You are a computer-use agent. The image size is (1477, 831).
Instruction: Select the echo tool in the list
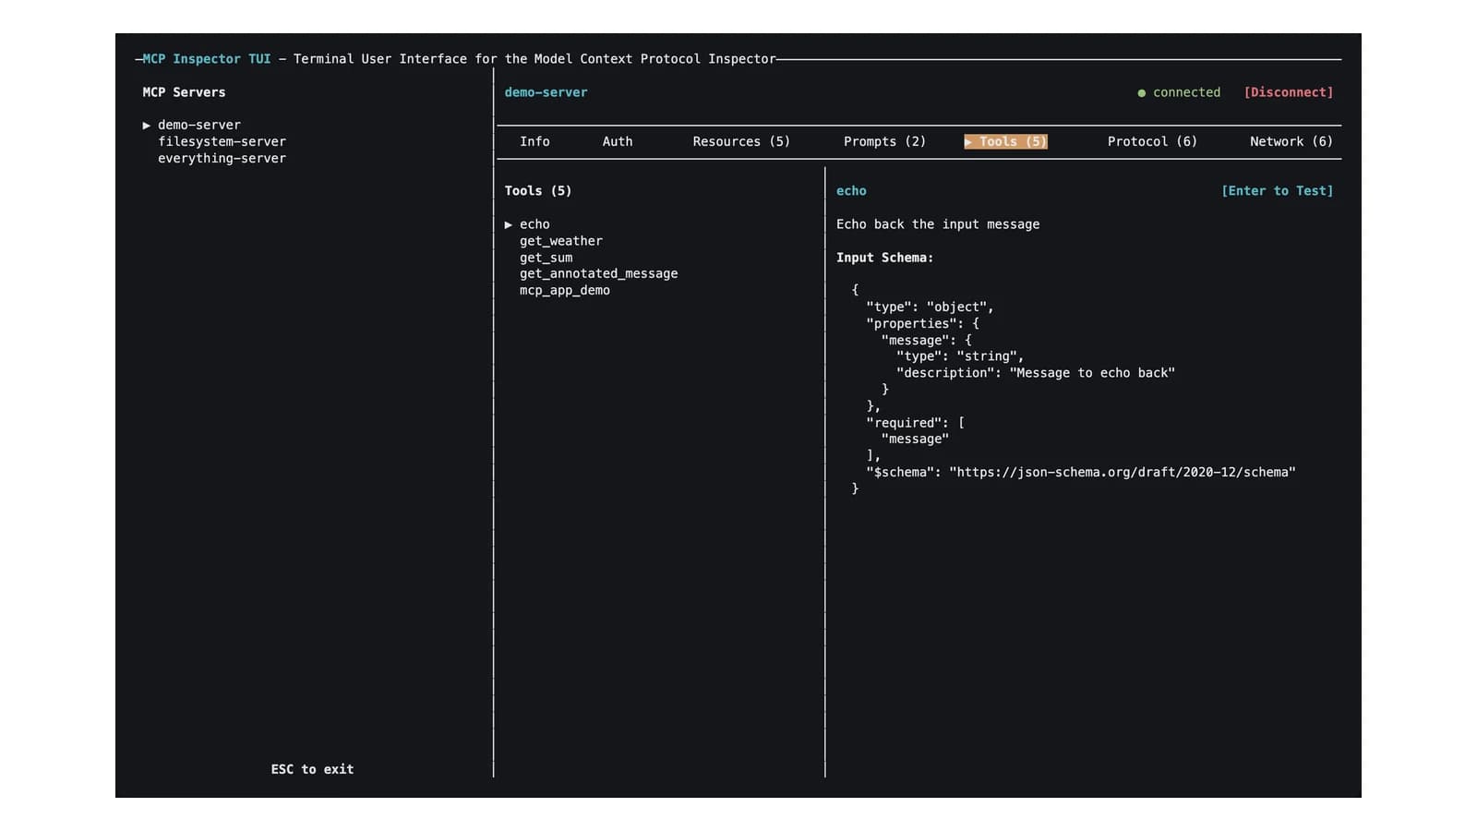click(534, 224)
